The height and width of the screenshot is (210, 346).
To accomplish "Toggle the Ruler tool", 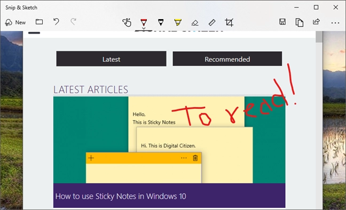I will tap(212, 22).
